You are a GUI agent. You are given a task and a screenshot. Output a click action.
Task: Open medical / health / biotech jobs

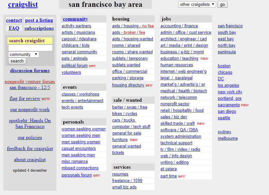(x=183, y=91)
